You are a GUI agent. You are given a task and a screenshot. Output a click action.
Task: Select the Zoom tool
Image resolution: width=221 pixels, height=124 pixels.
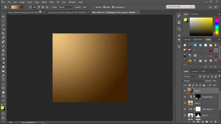[3, 96]
